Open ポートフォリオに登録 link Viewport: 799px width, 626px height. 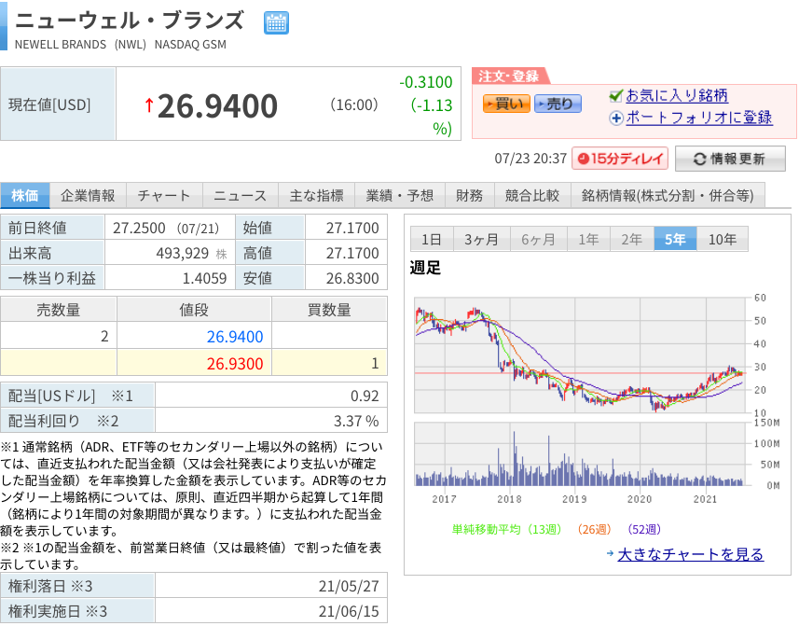[x=698, y=118]
